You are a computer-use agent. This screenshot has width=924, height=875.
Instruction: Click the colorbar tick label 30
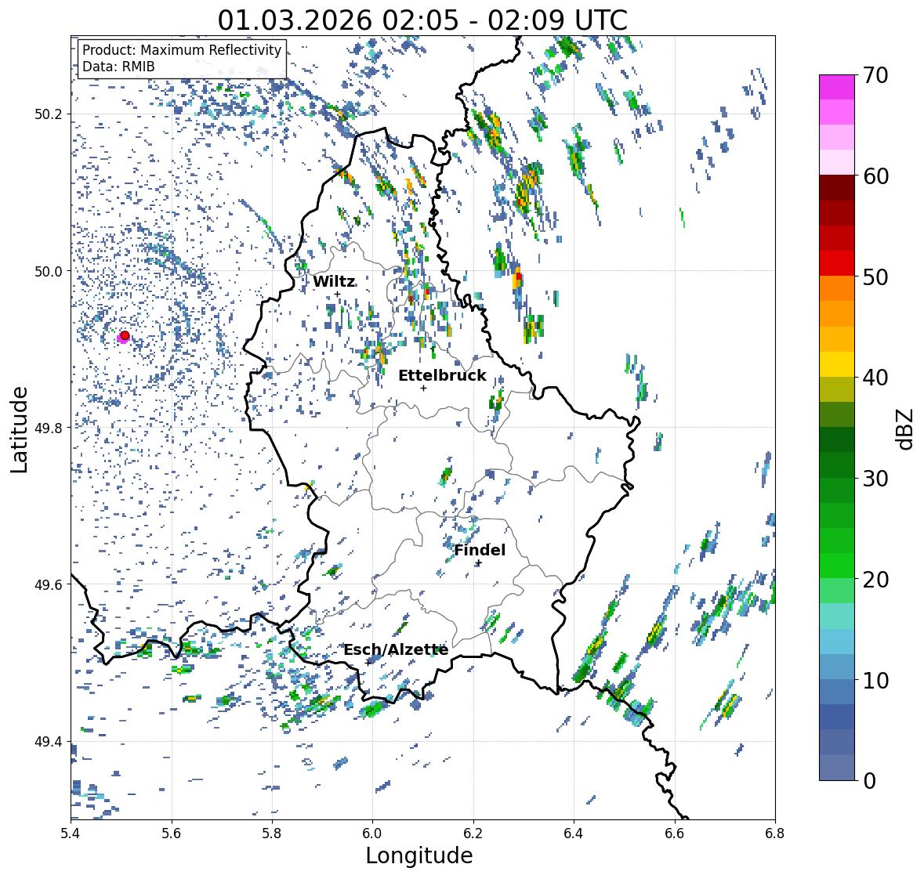click(x=875, y=478)
